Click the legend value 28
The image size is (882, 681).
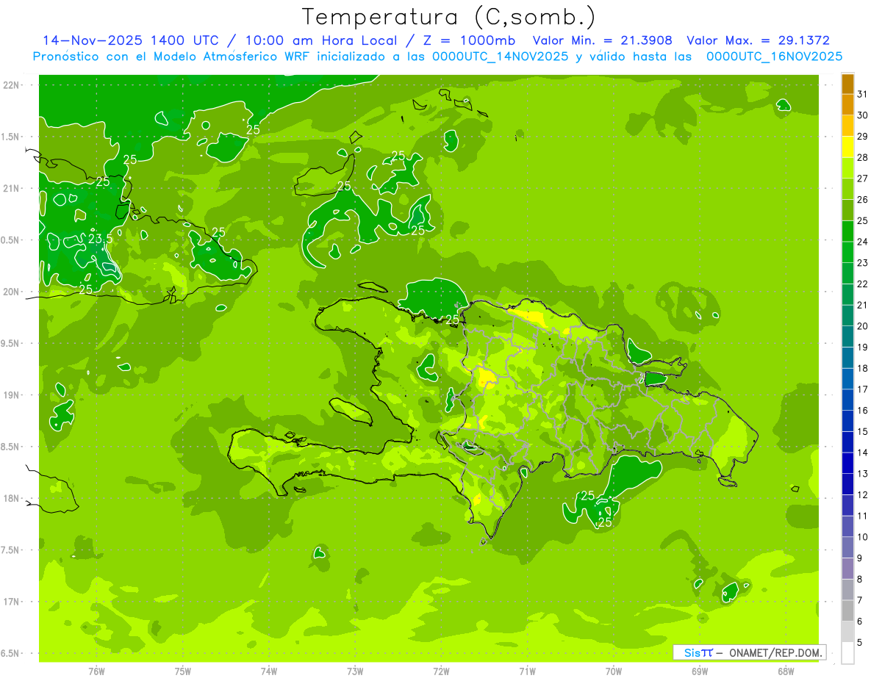(863, 157)
